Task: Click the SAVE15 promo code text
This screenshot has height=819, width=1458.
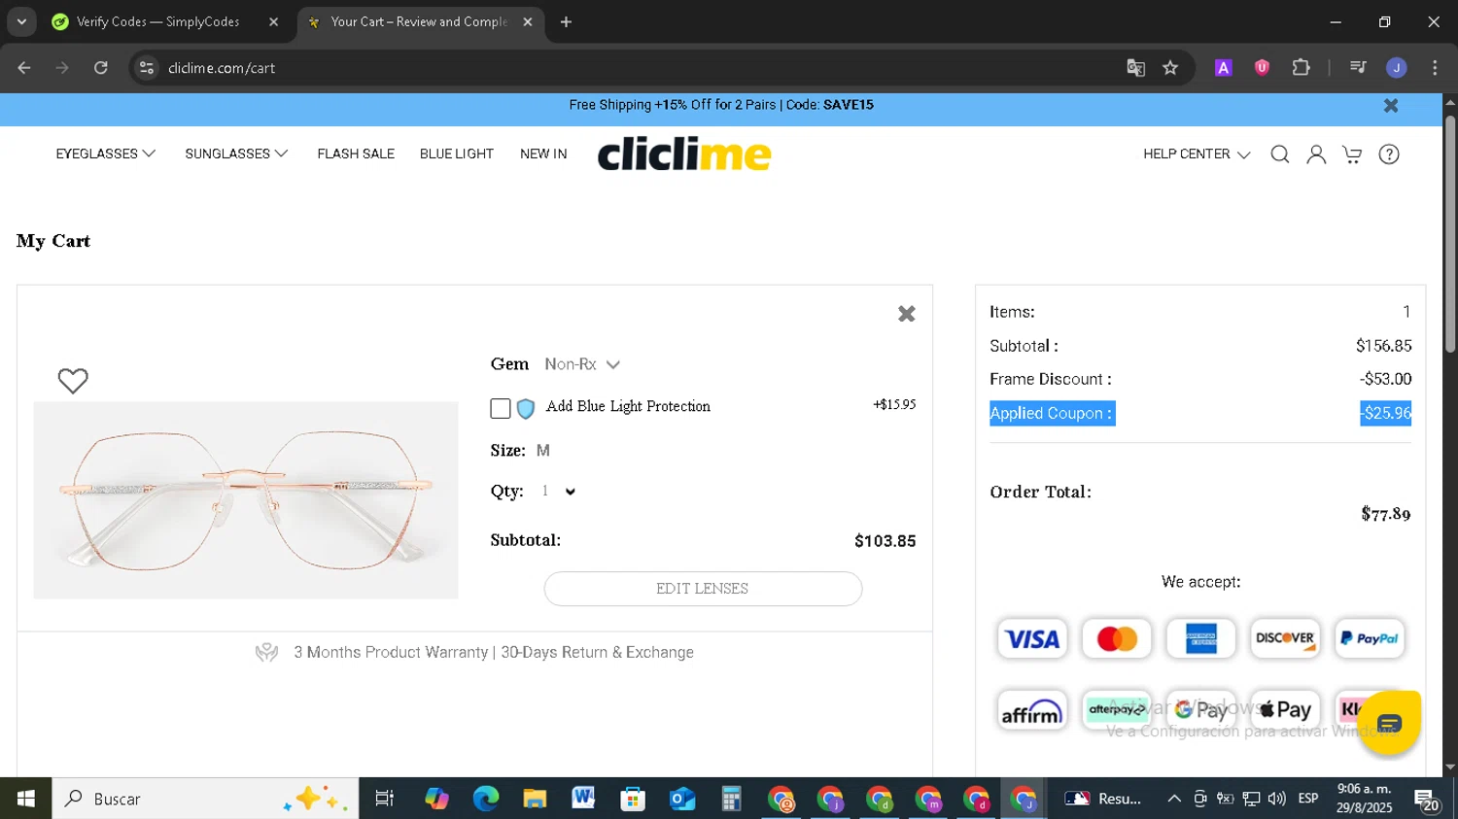Action: click(x=849, y=105)
